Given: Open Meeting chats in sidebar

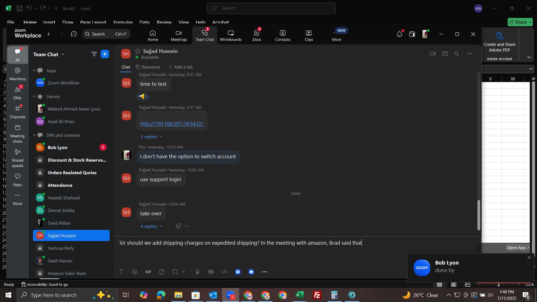Looking at the screenshot, I should 18,134.
